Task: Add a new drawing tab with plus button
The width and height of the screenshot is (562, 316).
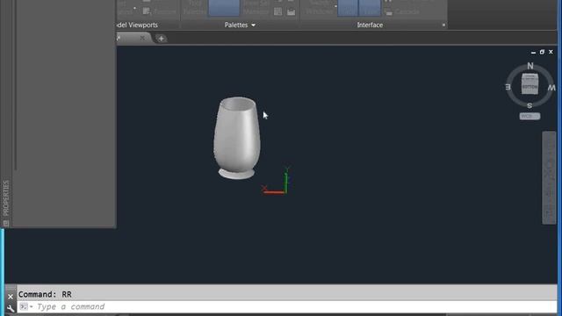Action: 161,39
